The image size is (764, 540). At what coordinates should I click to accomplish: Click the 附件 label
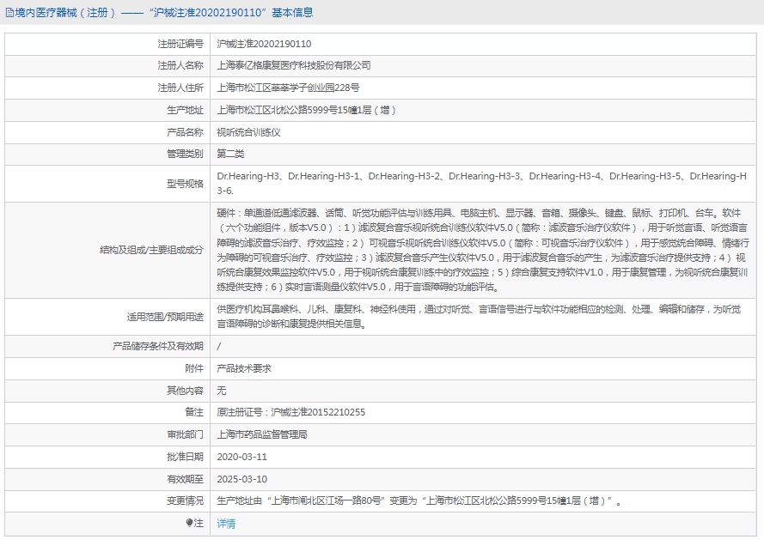pyautogui.click(x=194, y=368)
